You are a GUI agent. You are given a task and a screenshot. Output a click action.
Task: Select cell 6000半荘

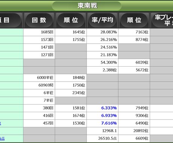tap(39, 78)
